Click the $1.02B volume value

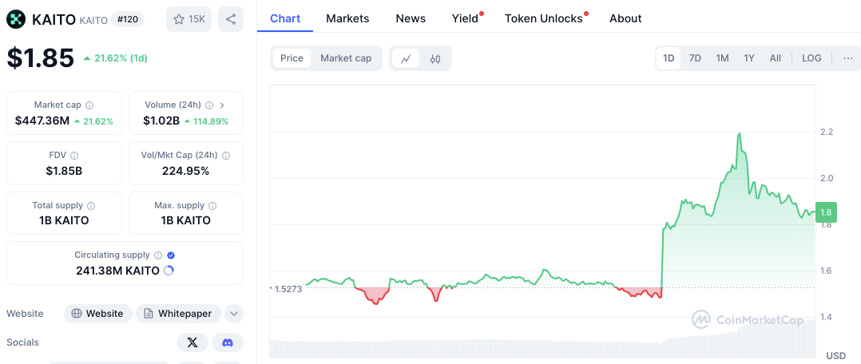pos(161,121)
